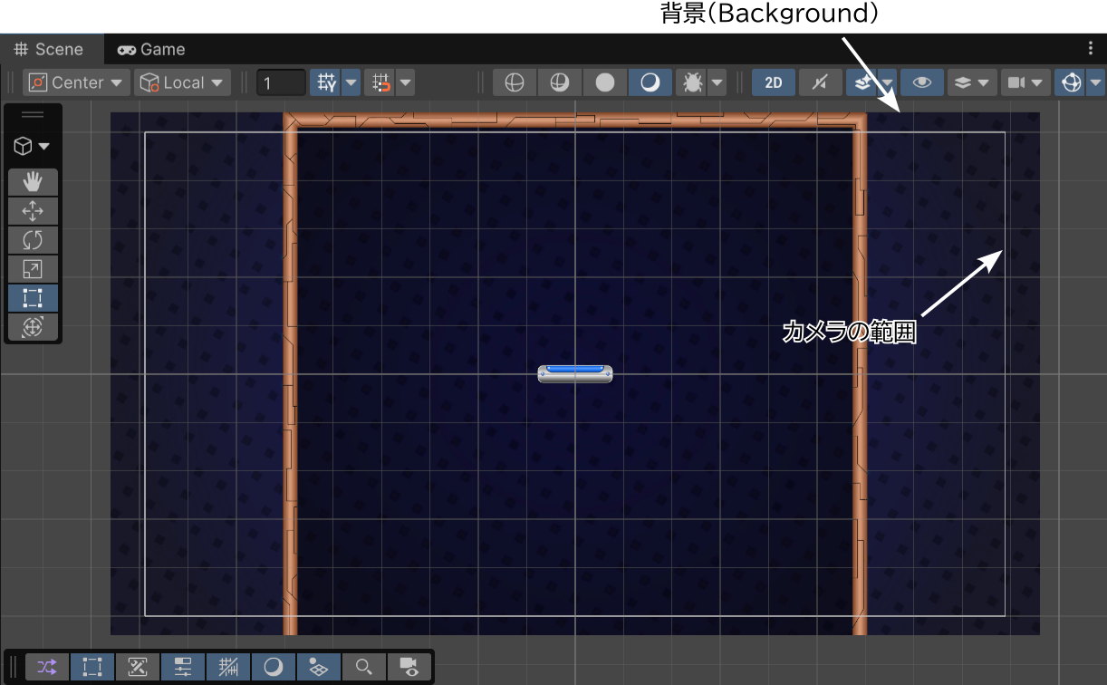The image size is (1107, 685).
Task: Toggle the grid-plane overlay icon in bottom bar
Action: 319,667
